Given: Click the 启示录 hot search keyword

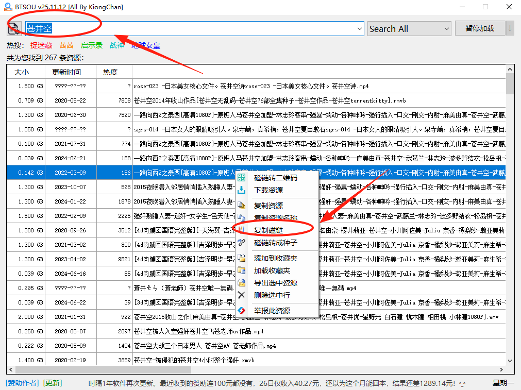Looking at the screenshot, I should (x=92, y=45).
